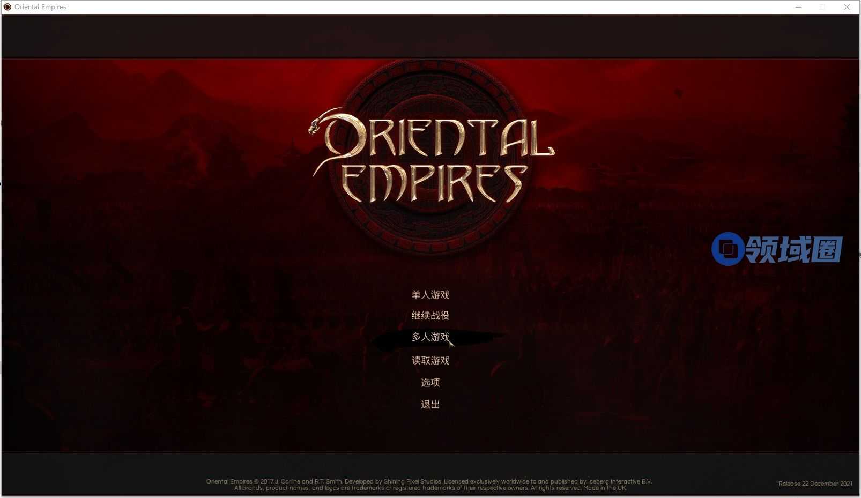Click the 'Oriental Empires' window title text
This screenshot has height=498, width=861.
[41, 7]
